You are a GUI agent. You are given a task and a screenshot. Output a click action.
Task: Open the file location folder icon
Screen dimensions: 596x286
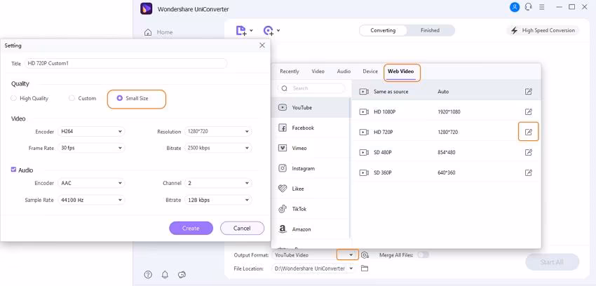(x=365, y=268)
